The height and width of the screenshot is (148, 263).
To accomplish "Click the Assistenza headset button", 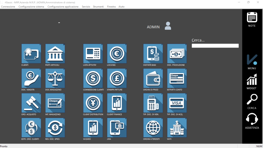I will click(252, 121).
